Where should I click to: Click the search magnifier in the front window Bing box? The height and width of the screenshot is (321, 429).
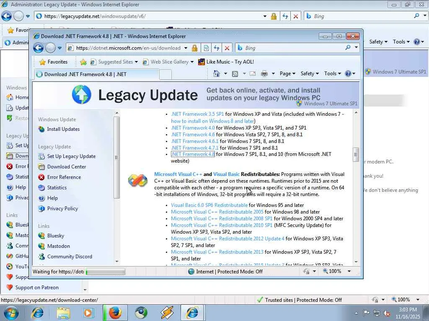(x=348, y=48)
